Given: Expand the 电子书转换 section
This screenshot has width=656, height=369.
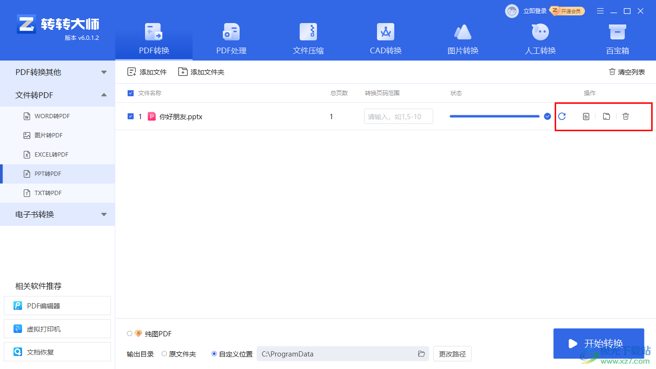Looking at the screenshot, I should pos(58,214).
